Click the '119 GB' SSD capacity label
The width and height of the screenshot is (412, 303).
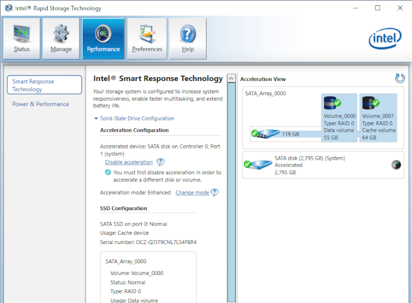pyautogui.click(x=291, y=134)
